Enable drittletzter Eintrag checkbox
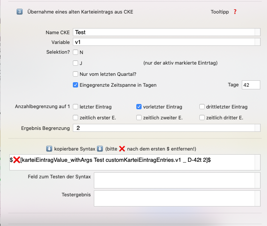267x226 pixels. [202, 107]
